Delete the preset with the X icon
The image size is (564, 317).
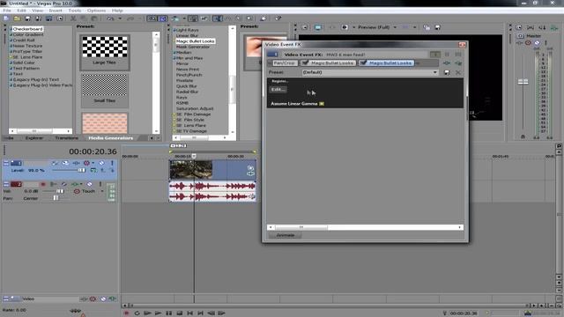coord(458,72)
